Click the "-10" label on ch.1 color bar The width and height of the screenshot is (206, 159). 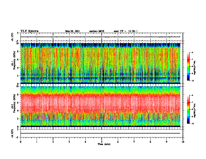coord(192,81)
